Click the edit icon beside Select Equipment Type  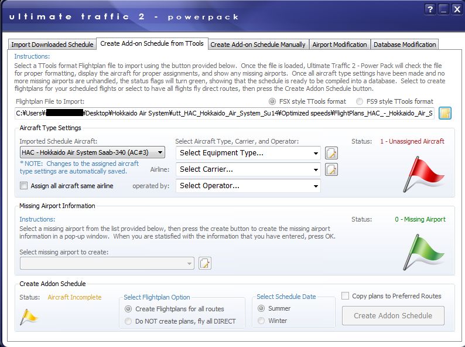(x=331, y=153)
